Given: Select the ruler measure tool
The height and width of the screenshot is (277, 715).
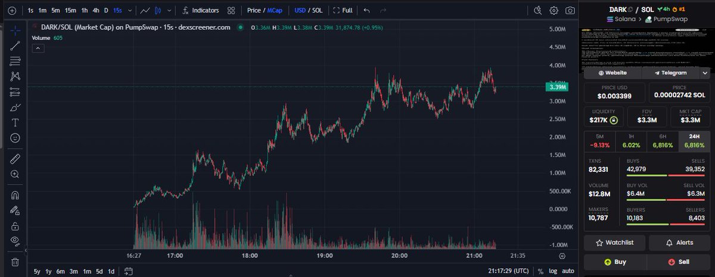Looking at the screenshot, I should pyautogui.click(x=15, y=159).
